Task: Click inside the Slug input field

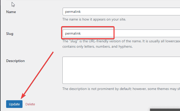Action: (97, 33)
